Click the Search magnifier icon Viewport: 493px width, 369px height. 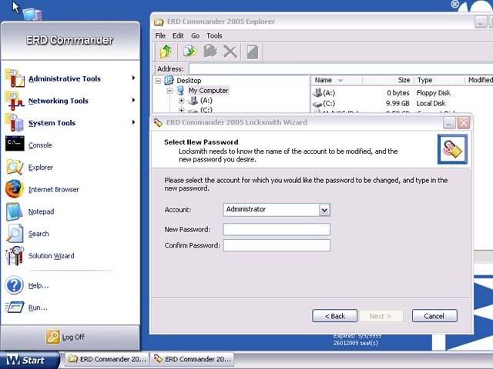[15, 234]
